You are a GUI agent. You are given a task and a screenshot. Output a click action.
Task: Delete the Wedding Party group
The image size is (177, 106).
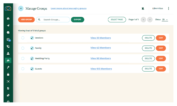click(148, 58)
